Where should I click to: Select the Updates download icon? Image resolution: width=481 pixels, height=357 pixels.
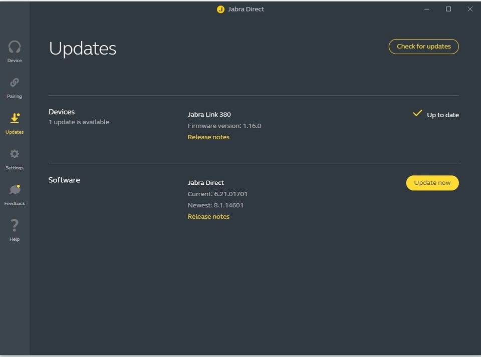click(x=15, y=118)
